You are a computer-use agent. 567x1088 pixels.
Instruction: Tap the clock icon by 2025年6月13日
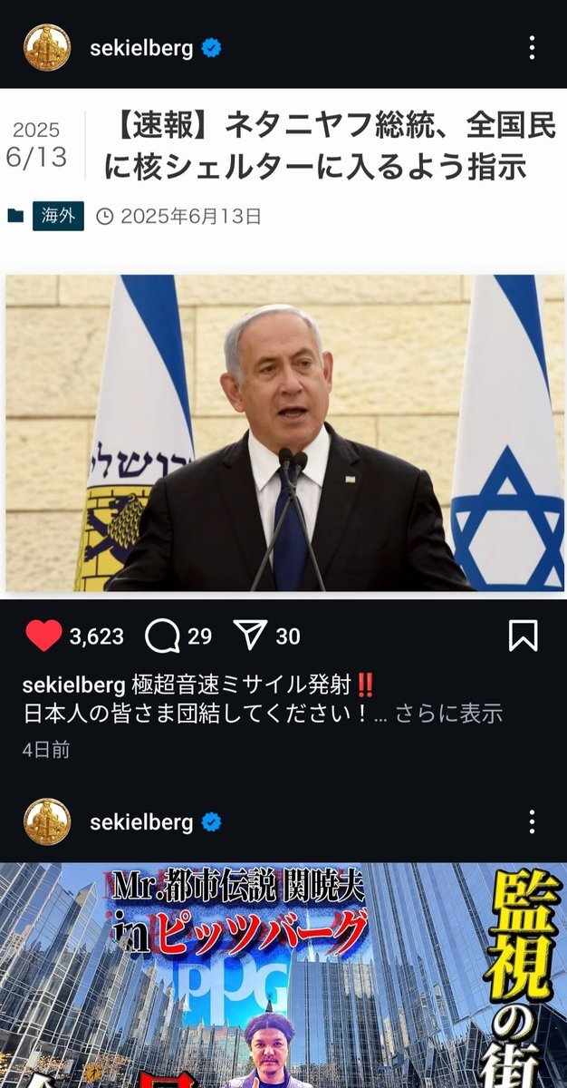(x=105, y=217)
